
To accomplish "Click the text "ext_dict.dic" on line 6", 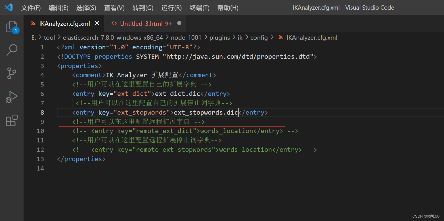I will (x=178, y=94).
